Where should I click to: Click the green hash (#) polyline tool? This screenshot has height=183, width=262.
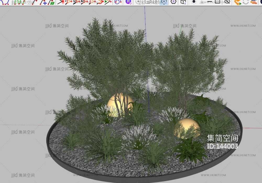pyautogui.click(x=52, y=2)
